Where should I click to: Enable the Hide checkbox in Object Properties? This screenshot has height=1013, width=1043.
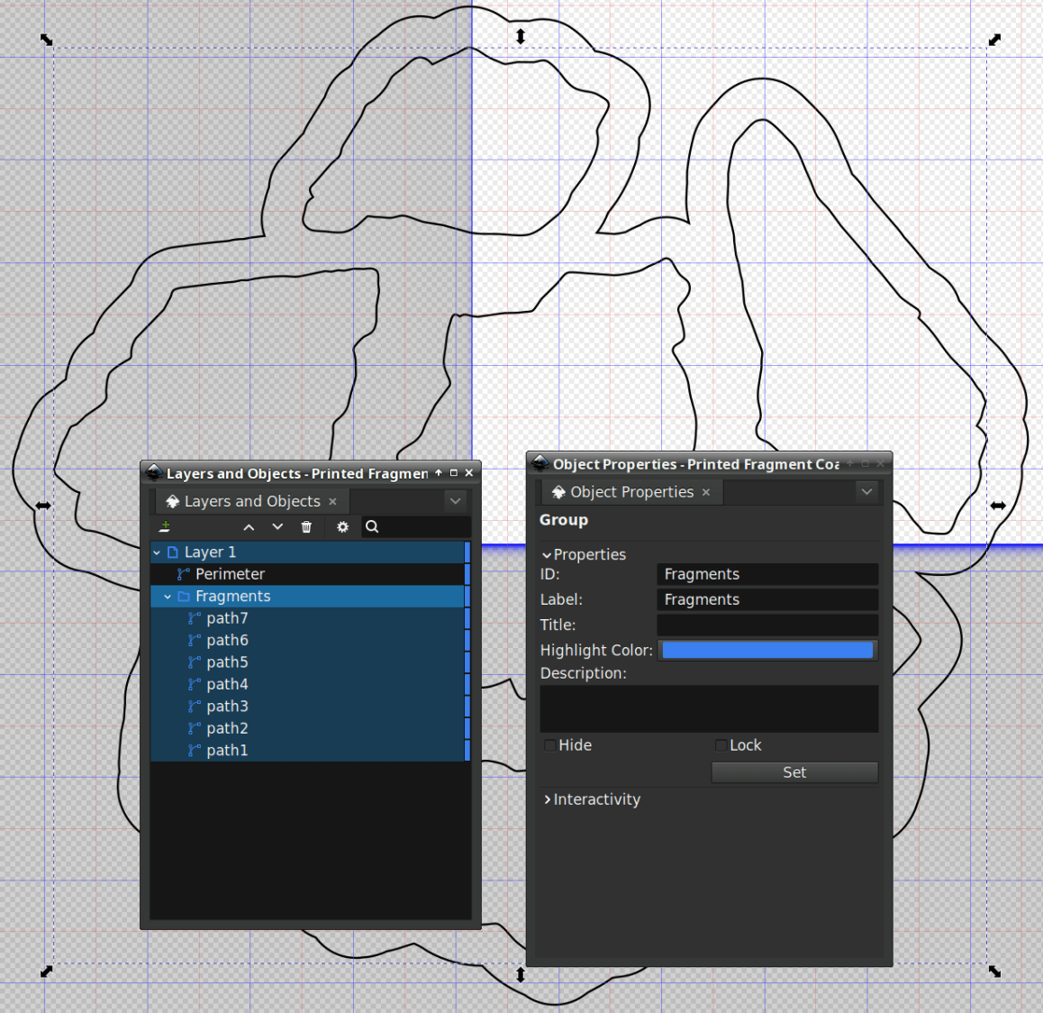tap(549, 745)
